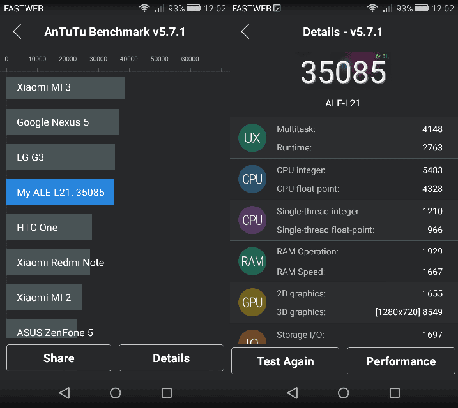The image size is (458, 408).
Task: Open the Performance button
Action: tap(401, 361)
